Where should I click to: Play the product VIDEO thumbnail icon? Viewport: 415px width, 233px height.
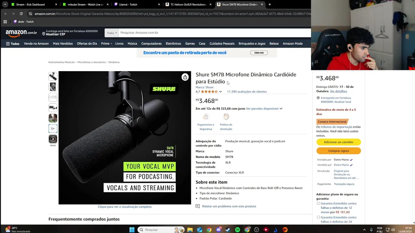(53, 139)
